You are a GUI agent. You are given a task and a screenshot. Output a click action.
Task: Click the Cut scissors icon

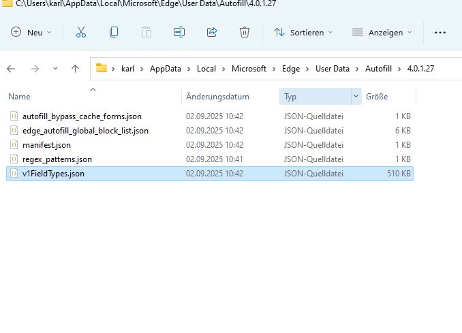[x=80, y=32]
